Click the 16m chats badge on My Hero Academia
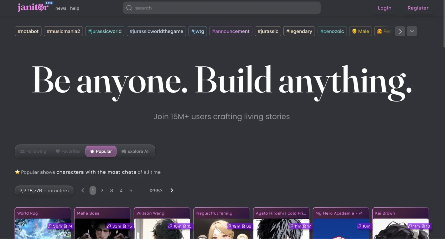This screenshot has height=239, width=445. click(x=364, y=226)
